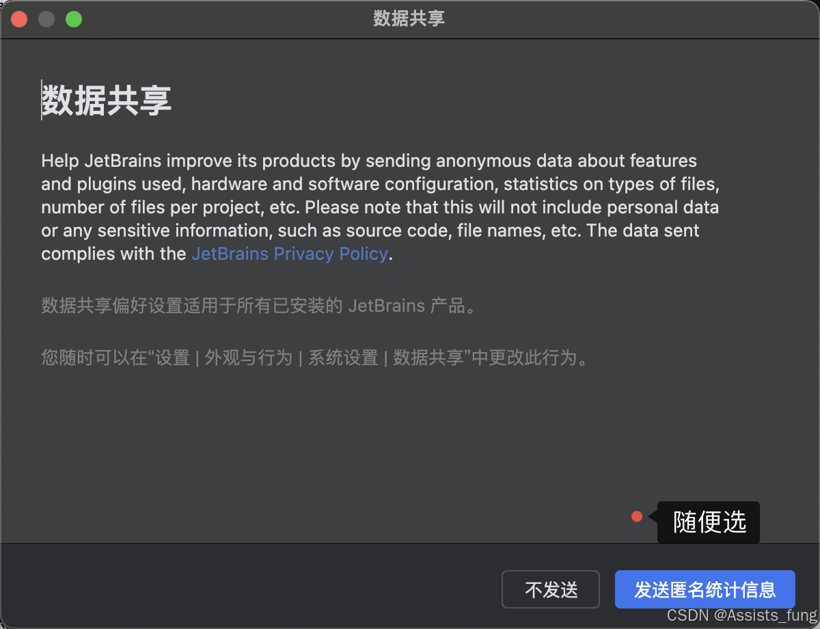Click the 不发送 (Don't Send) button
The image size is (820, 629).
click(551, 589)
